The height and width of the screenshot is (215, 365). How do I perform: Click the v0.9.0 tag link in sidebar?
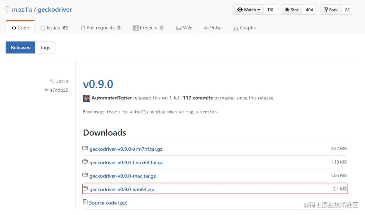(62, 81)
